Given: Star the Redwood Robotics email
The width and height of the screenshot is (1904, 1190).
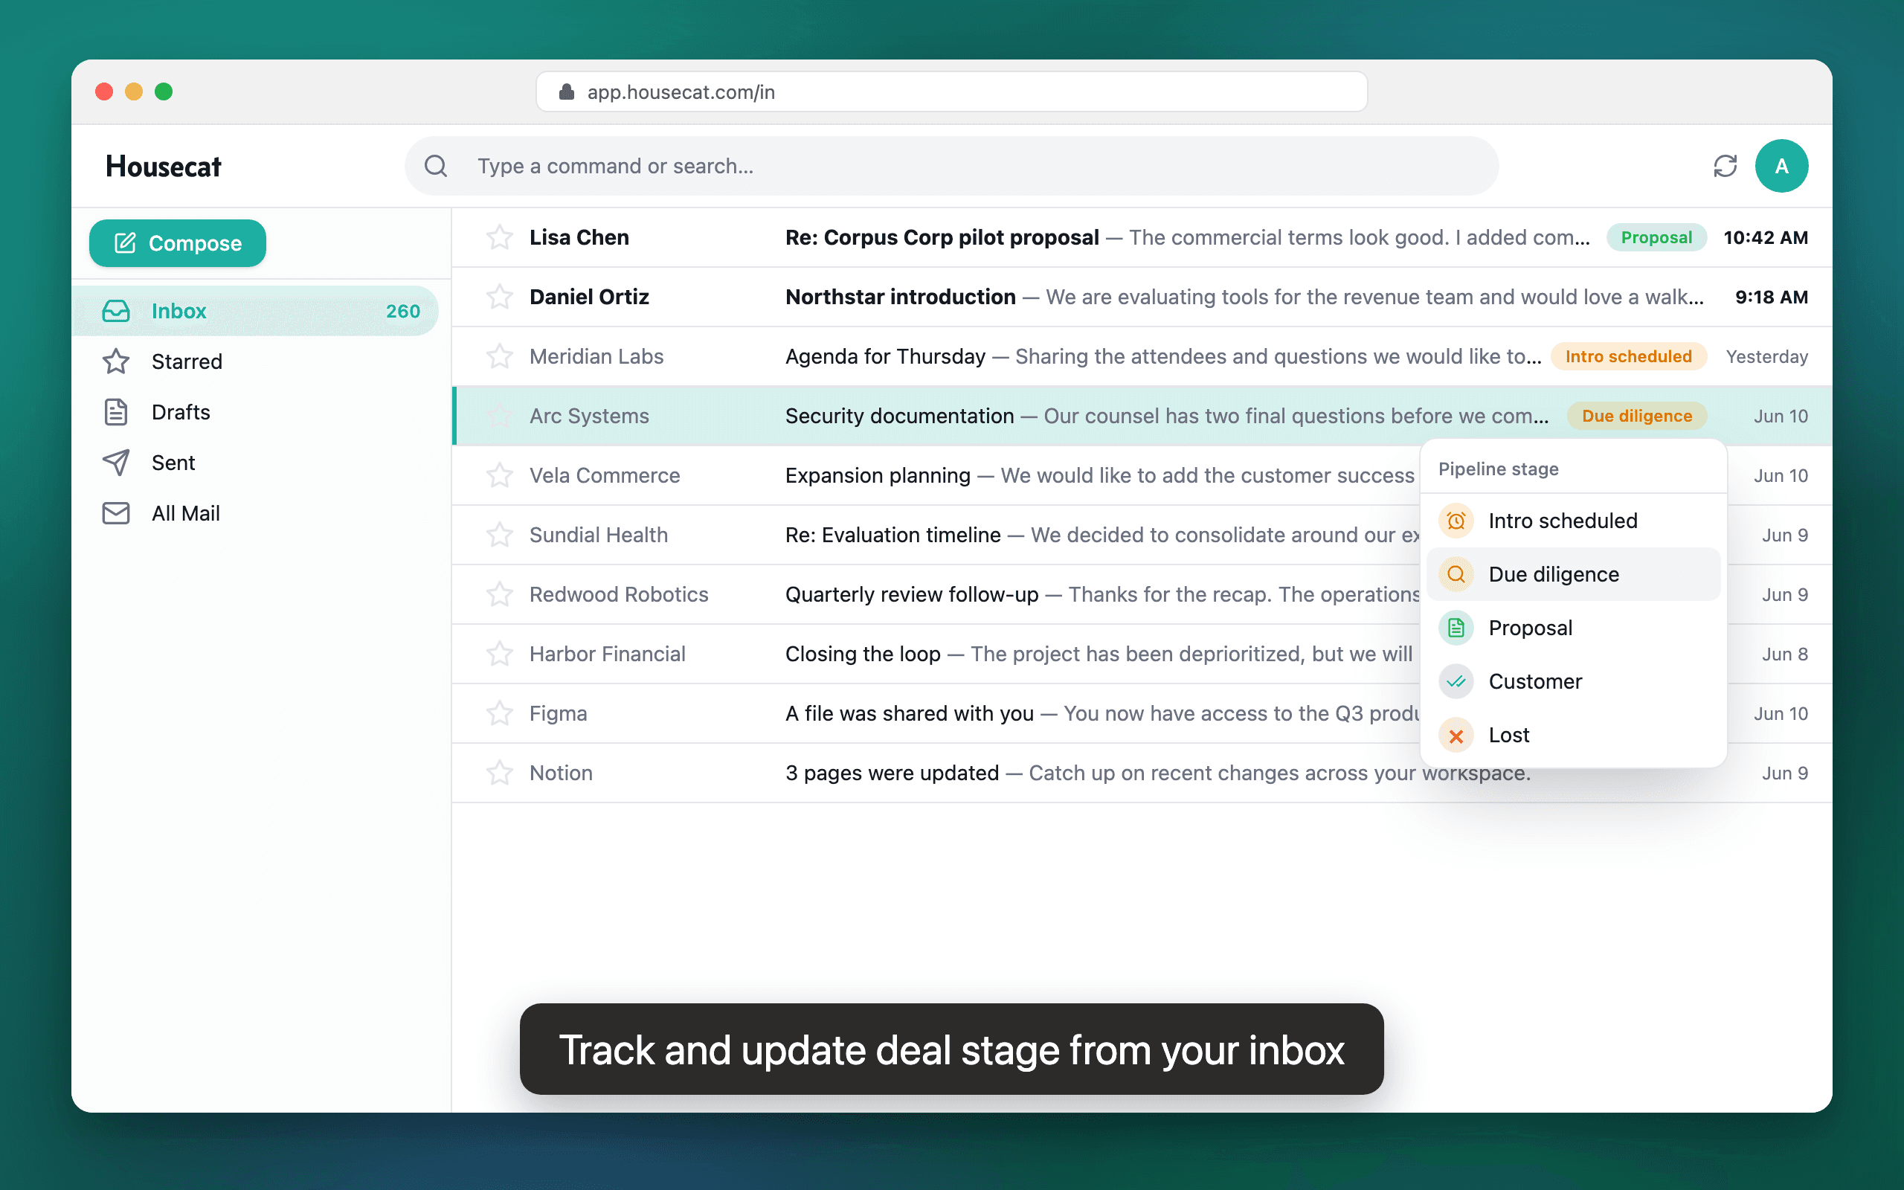Looking at the screenshot, I should point(500,594).
